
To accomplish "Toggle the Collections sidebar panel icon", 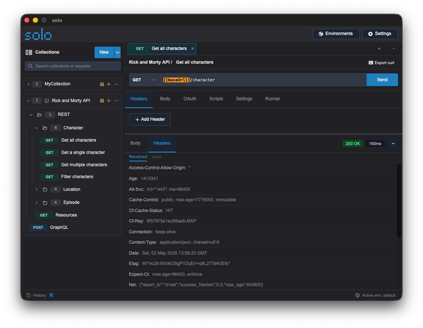I will click(x=29, y=52).
